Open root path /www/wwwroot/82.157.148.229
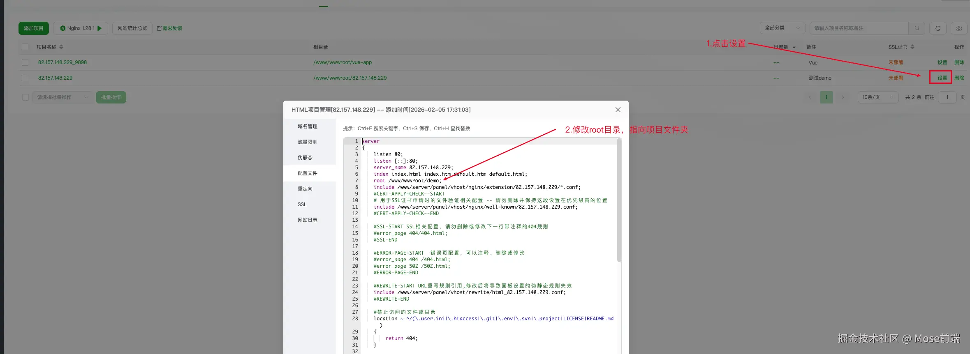This screenshot has height=354, width=970. (350, 78)
